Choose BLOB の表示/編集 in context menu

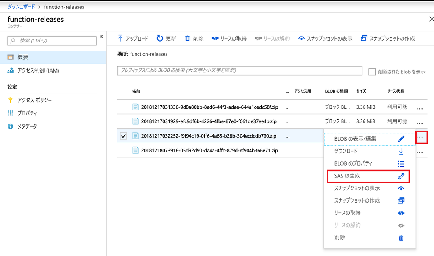pyautogui.click(x=370, y=139)
